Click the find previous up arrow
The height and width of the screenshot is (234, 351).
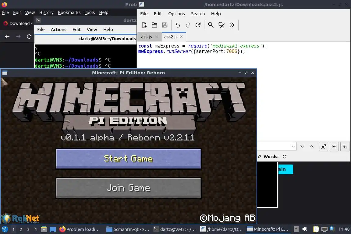tap(312, 147)
